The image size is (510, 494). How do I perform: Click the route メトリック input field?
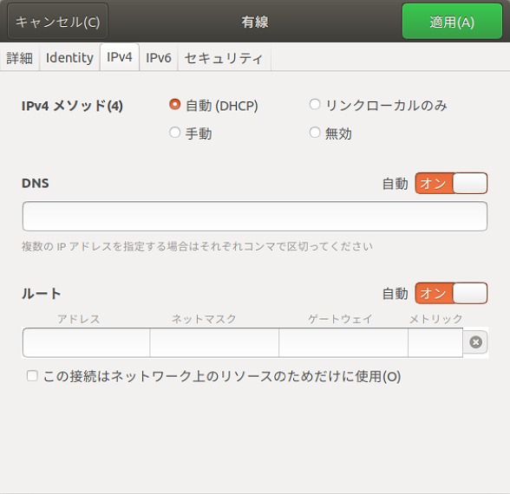[435, 342]
